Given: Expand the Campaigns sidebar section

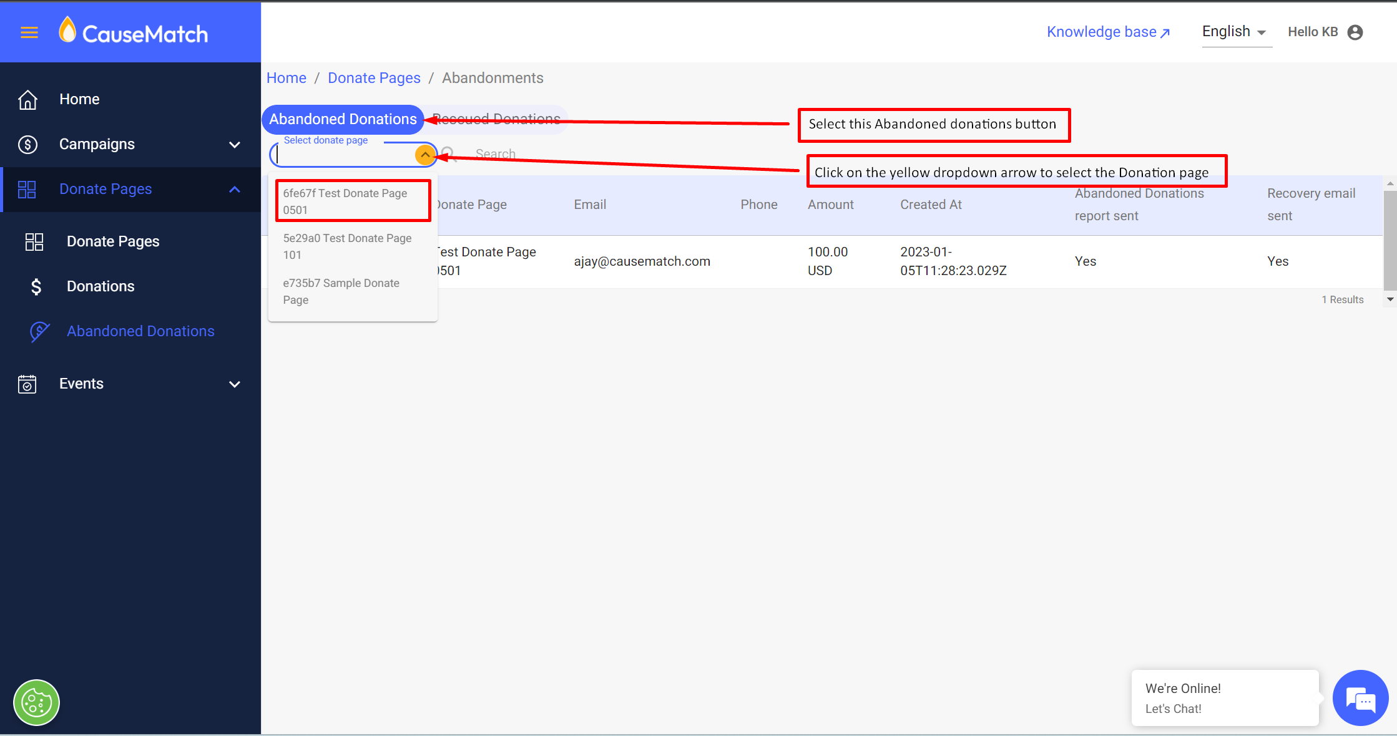Looking at the screenshot, I should [235, 145].
